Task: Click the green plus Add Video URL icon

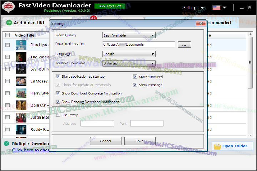Action: click(9, 22)
